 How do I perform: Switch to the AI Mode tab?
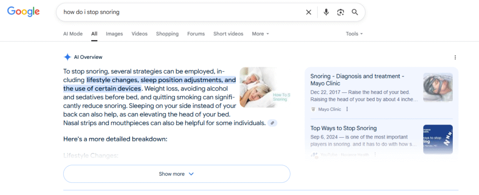tap(73, 34)
